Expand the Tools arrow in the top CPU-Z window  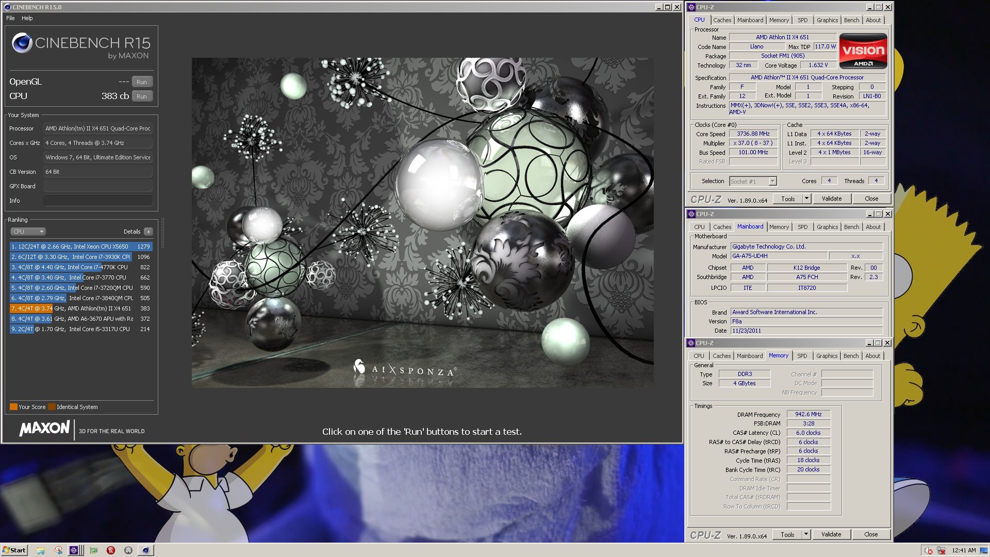806,199
